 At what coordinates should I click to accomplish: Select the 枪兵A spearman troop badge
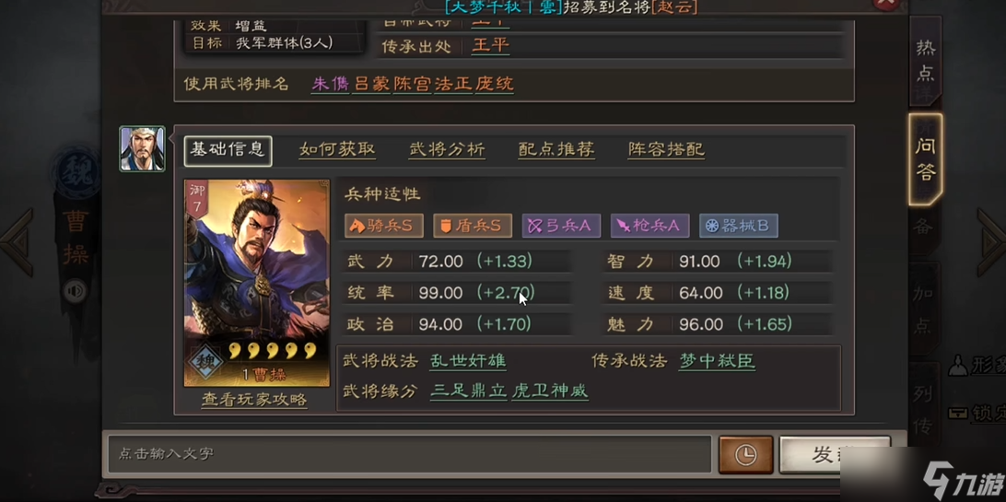(649, 226)
